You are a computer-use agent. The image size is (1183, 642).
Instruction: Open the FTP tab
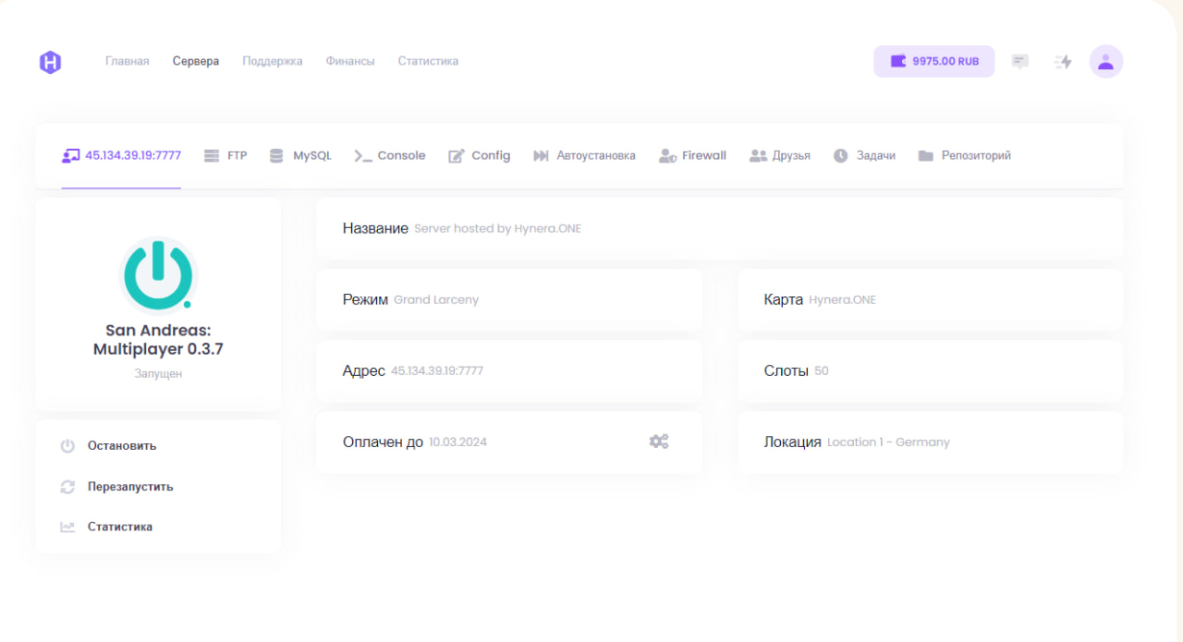tap(226, 156)
